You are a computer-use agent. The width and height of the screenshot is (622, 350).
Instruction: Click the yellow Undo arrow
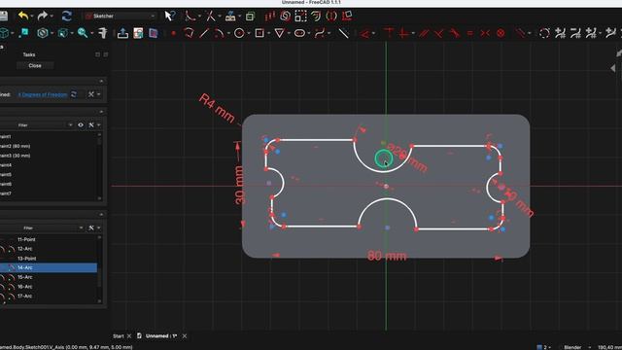click(x=23, y=16)
